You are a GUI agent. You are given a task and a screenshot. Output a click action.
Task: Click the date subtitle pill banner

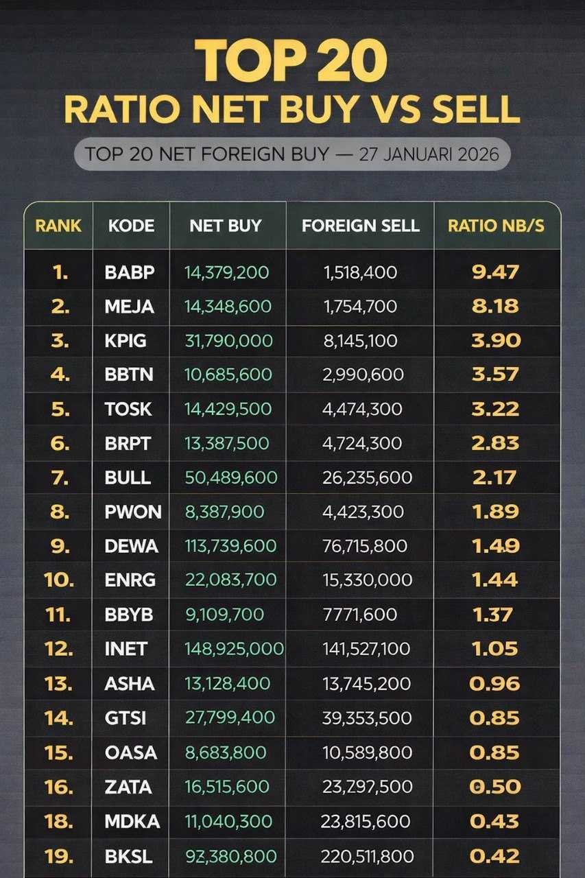click(x=292, y=154)
